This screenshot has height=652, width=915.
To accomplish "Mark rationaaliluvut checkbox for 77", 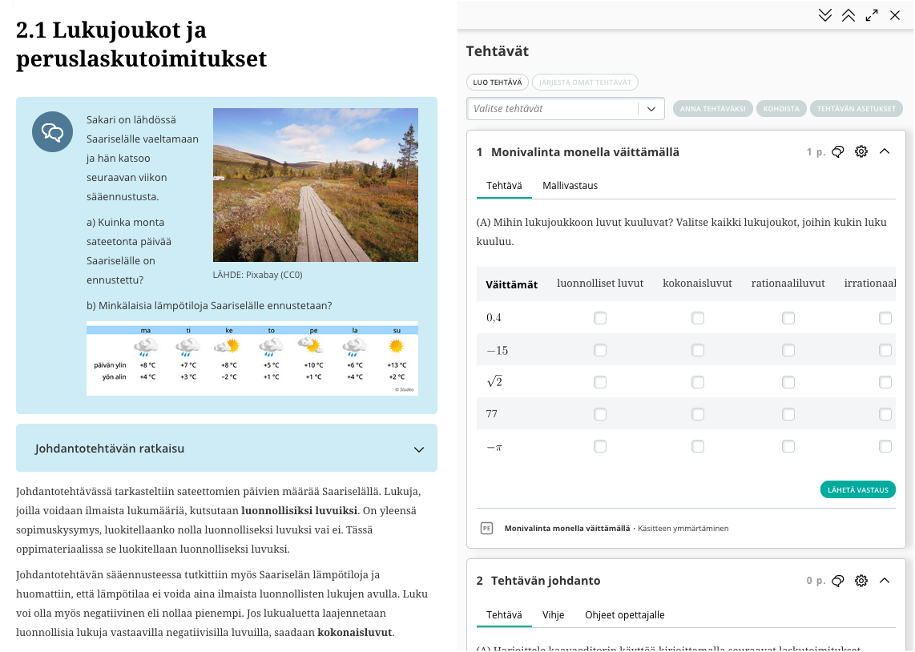I will click(x=788, y=414).
